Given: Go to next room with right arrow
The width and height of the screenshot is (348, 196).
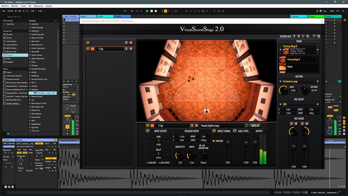Looking at the screenshot, I should point(318,50).
